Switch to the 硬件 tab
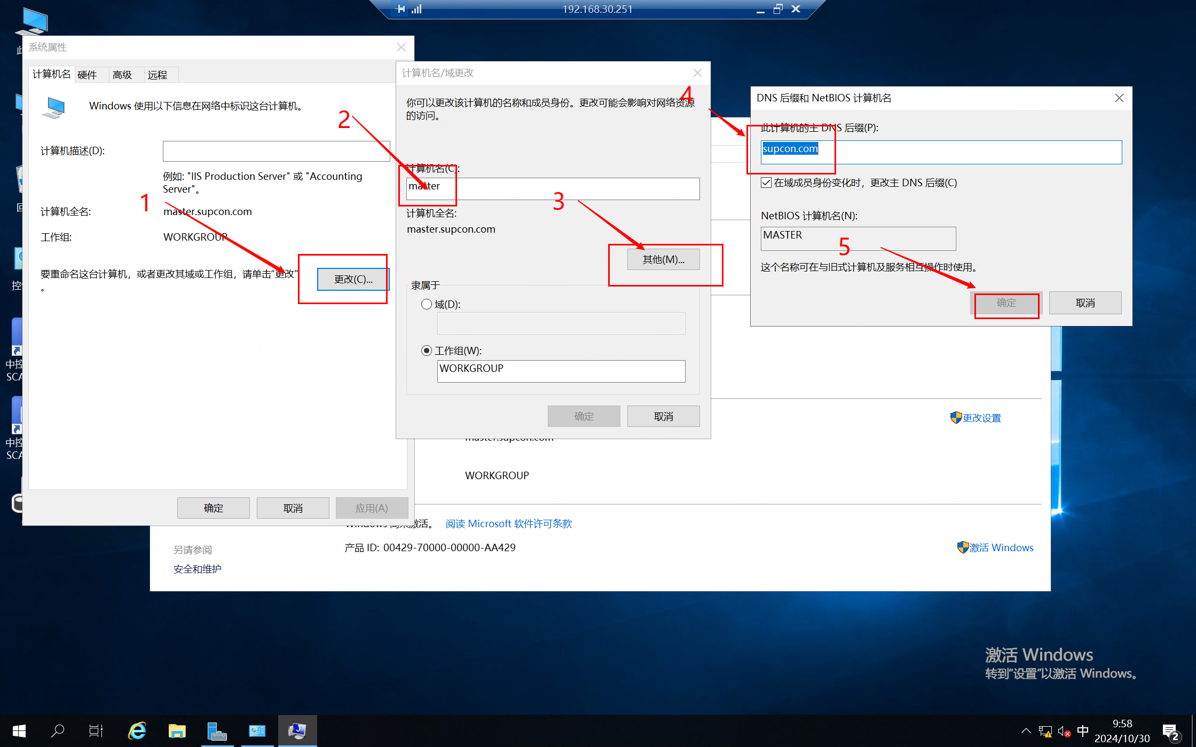The height and width of the screenshot is (747, 1196). point(87,75)
